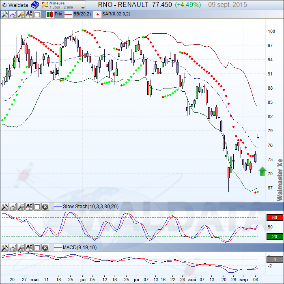
Task: Click the blank window icon in Slow Stoch panel
Action: tap(37, 207)
